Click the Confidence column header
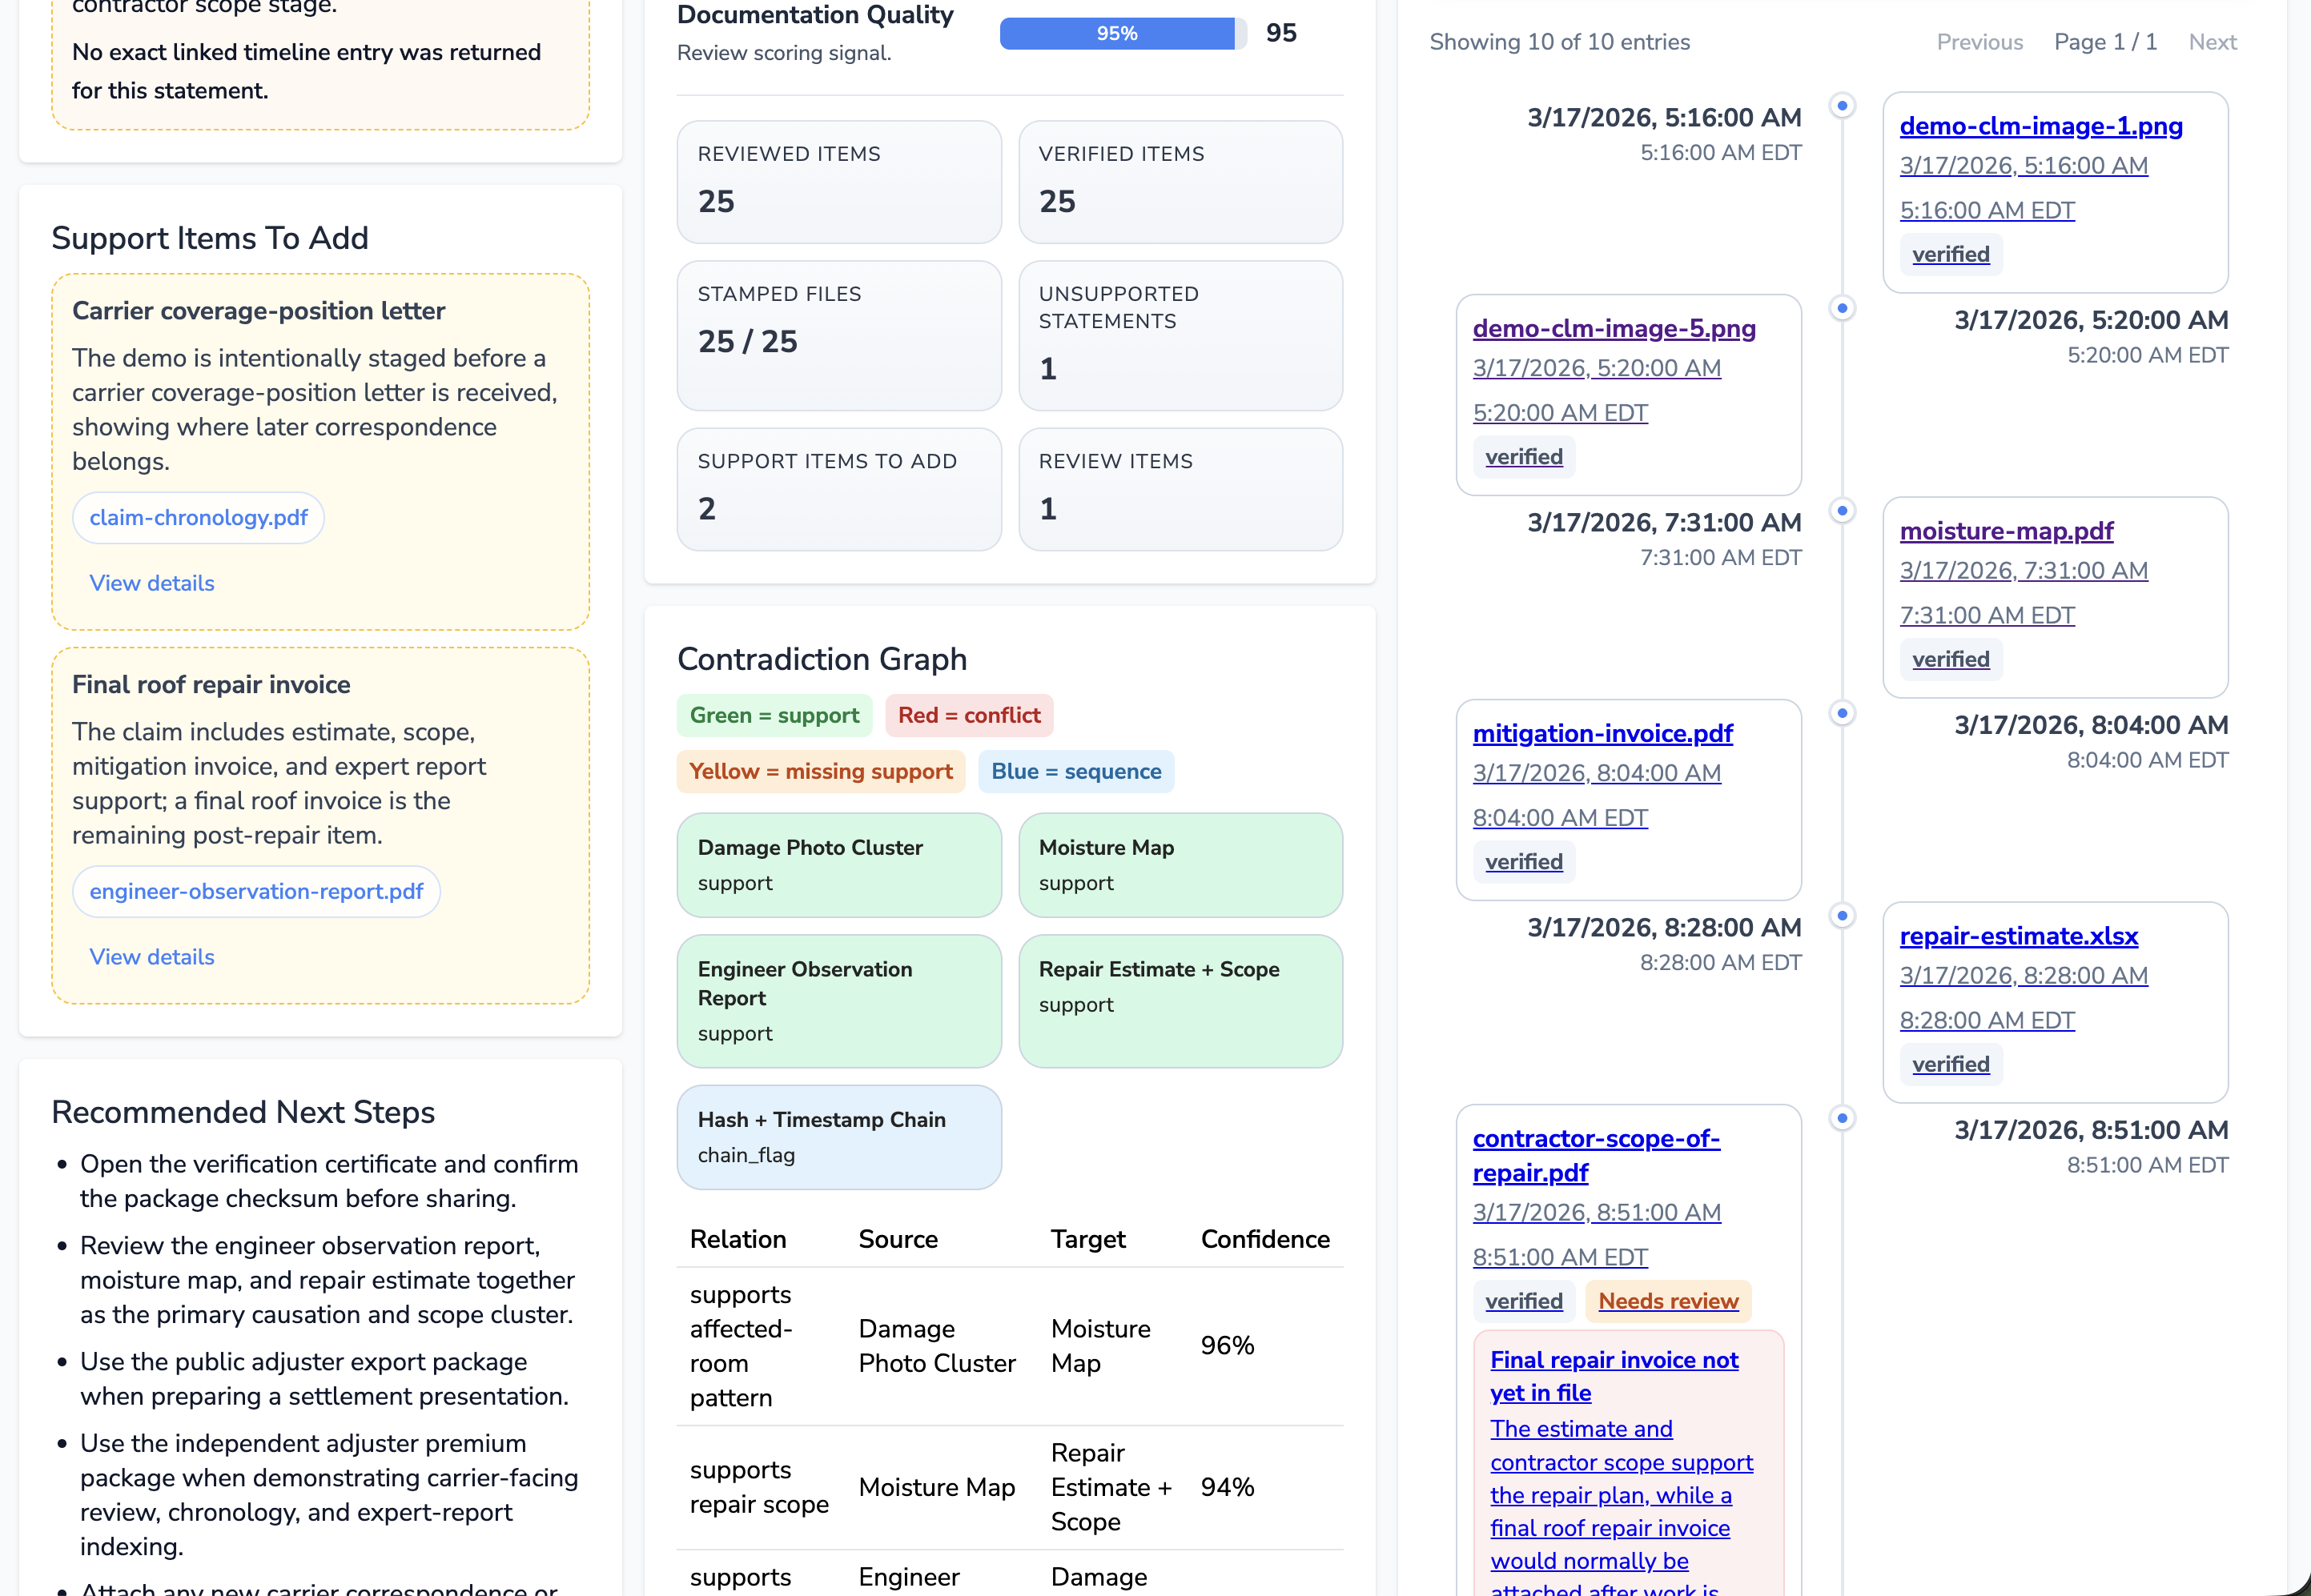The width and height of the screenshot is (2311, 1596). point(1264,1239)
